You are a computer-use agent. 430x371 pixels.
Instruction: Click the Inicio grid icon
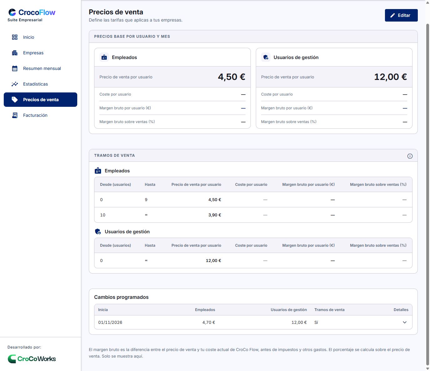click(15, 37)
